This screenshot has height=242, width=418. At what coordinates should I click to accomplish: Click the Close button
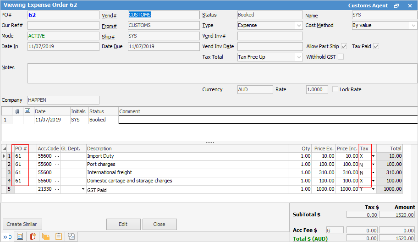159,224
